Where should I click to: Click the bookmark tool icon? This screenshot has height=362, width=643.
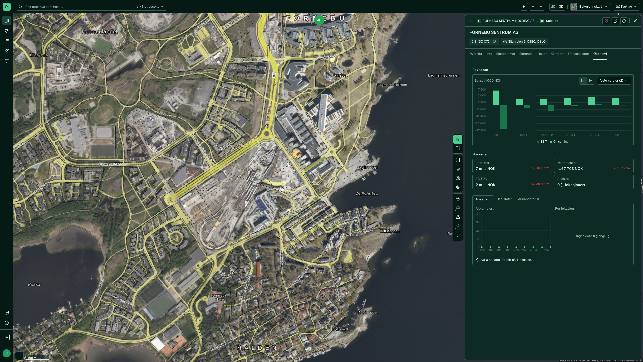(458, 160)
